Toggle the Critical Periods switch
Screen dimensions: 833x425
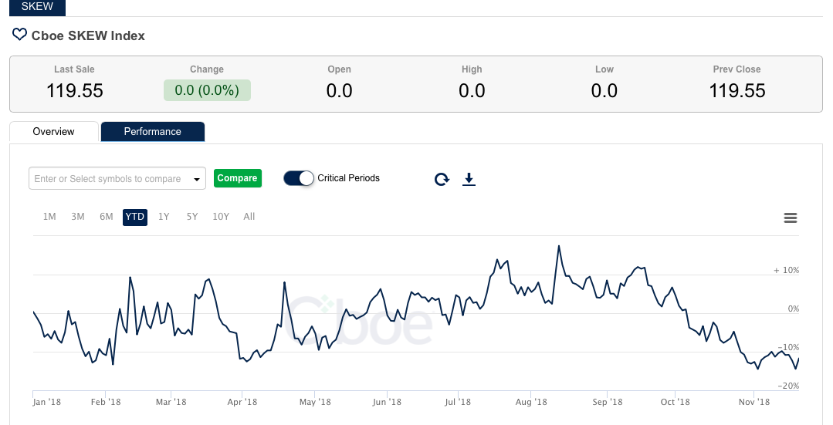coord(299,178)
